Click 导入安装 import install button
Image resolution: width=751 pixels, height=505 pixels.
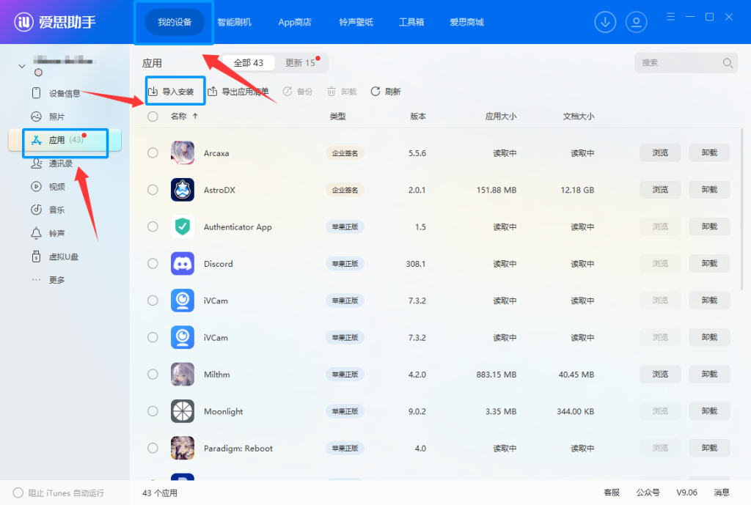tap(171, 92)
